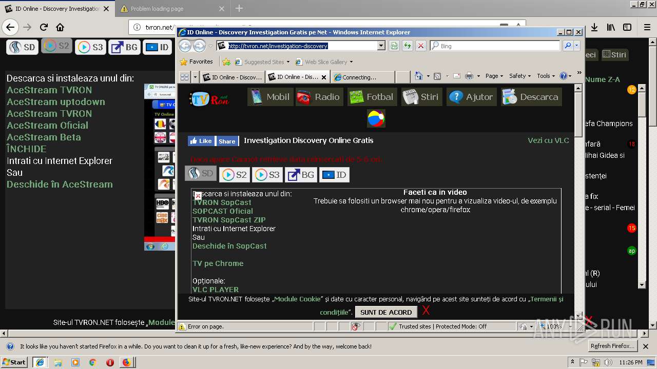Viewport: 657px width, 369px height.
Task: Click the Deschide în SopCast link
Action: (x=229, y=246)
